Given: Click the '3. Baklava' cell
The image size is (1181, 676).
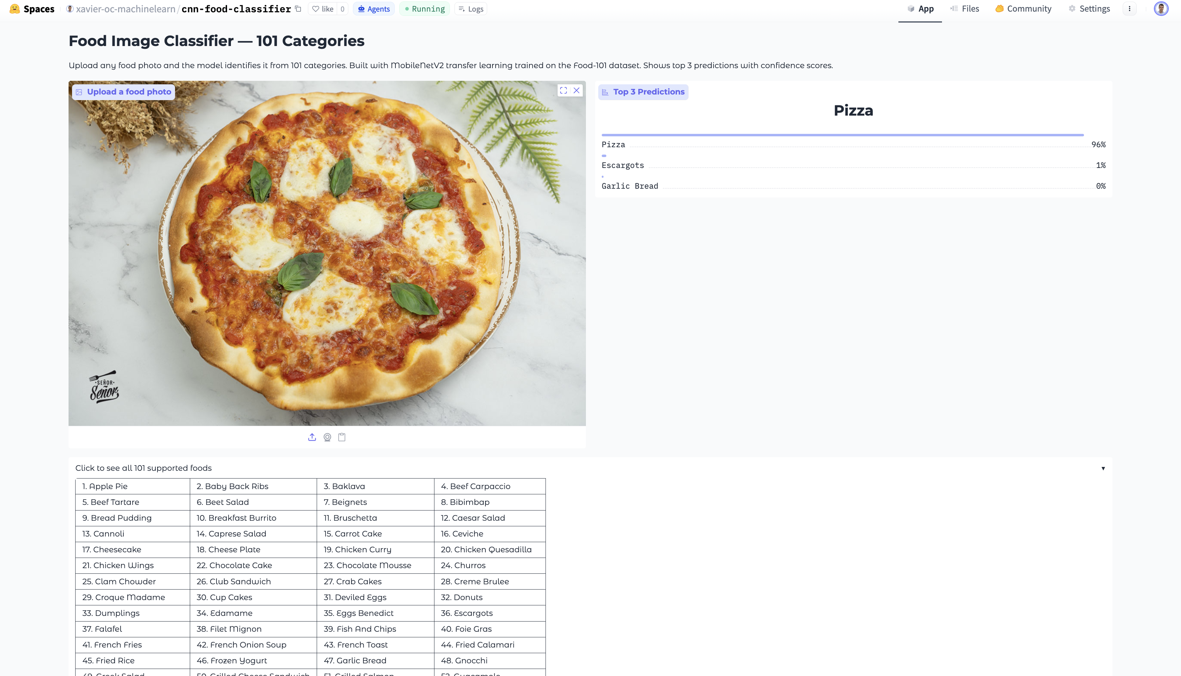Looking at the screenshot, I should 375,486.
